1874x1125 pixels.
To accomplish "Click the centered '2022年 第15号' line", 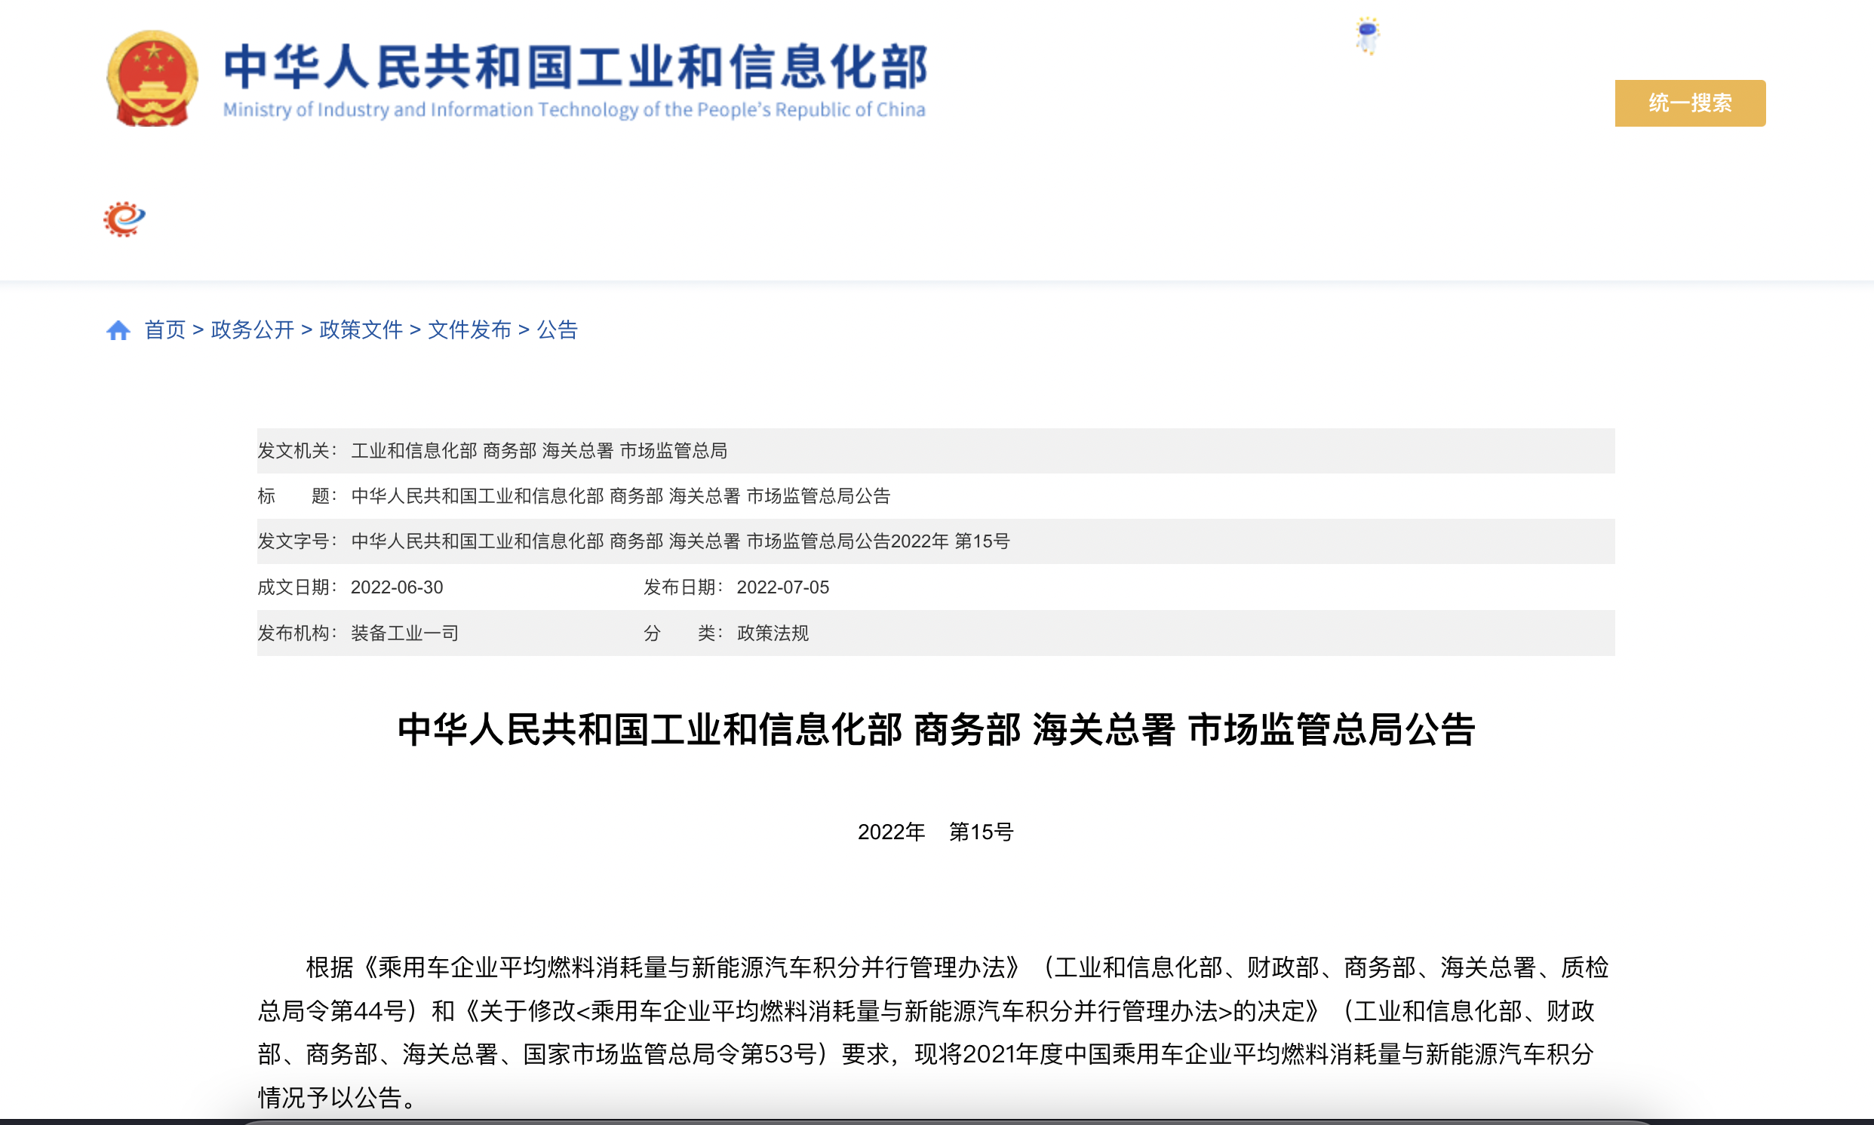I will (935, 832).
